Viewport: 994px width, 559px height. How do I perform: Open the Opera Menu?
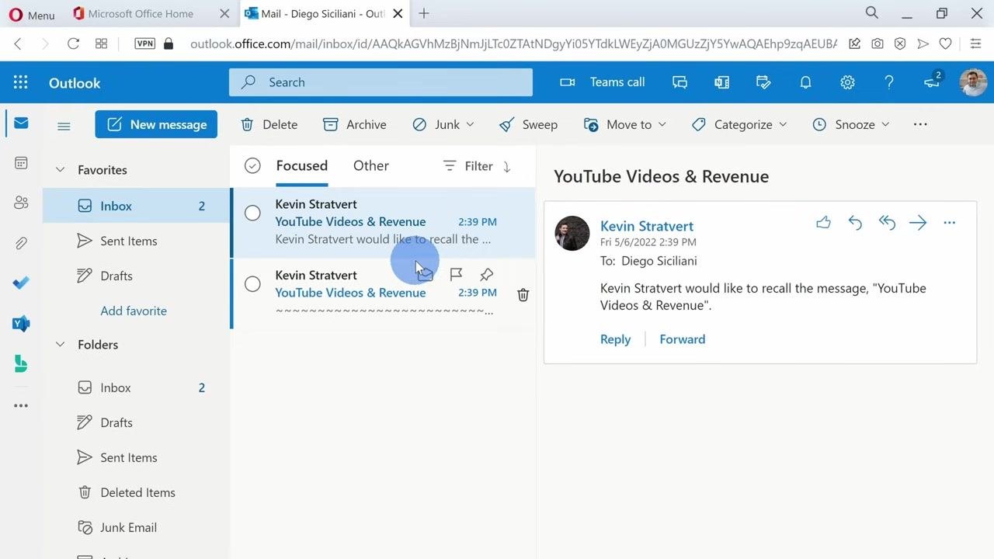tap(32, 14)
